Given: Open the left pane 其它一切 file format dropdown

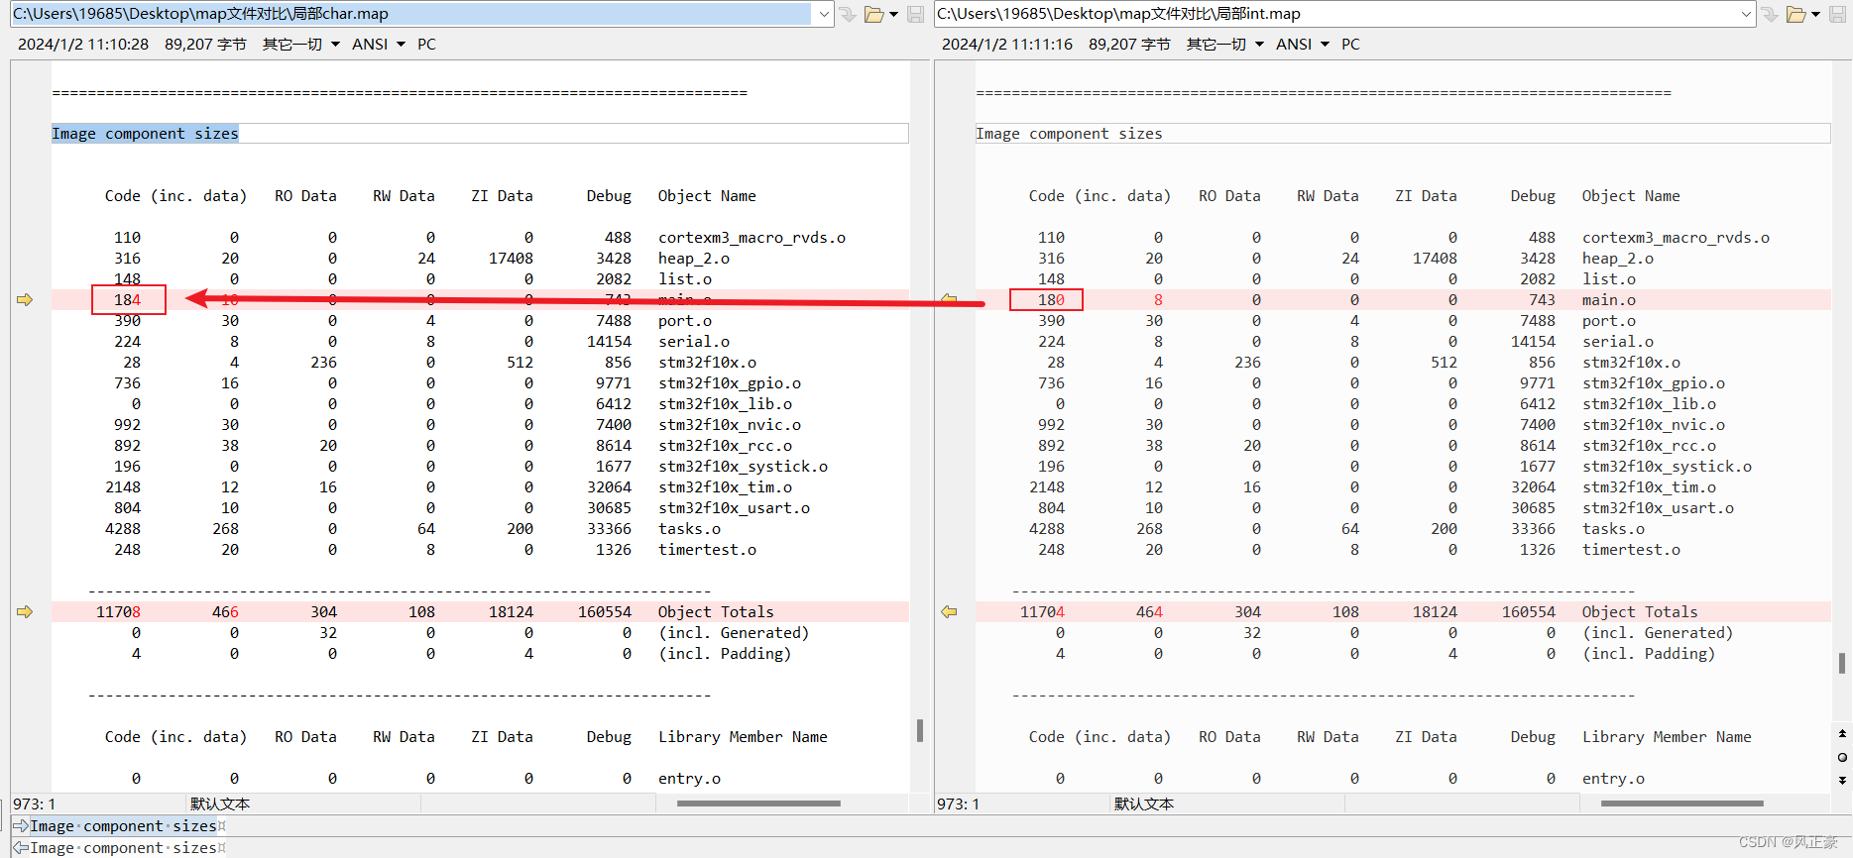Looking at the screenshot, I should pos(301,44).
